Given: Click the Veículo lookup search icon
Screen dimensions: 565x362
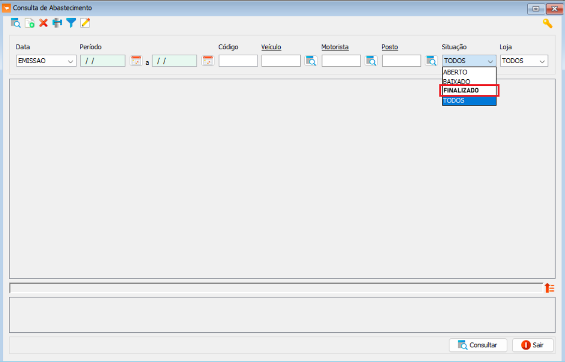Looking at the screenshot, I should click(311, 61).
